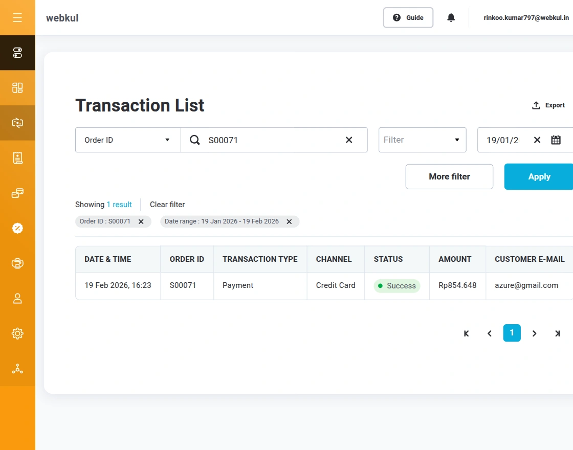Select the Transactions icon in the sidebar
The width and height of the screenshot is (573, 450).
(17, 123)
